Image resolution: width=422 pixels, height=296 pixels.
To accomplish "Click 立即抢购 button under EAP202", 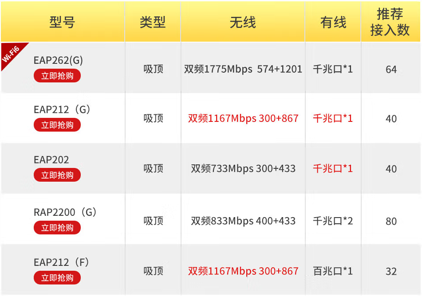I will [x=57, y=175].
